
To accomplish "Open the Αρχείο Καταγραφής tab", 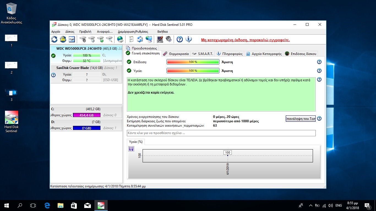I will click(x=264, y=54).
